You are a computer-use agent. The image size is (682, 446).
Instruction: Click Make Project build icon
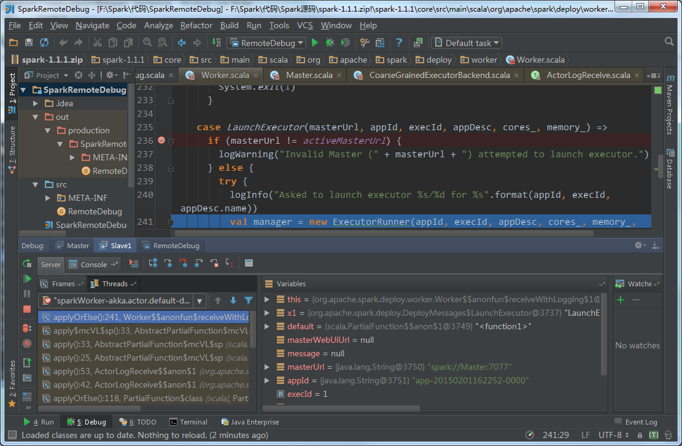point(216,42)
